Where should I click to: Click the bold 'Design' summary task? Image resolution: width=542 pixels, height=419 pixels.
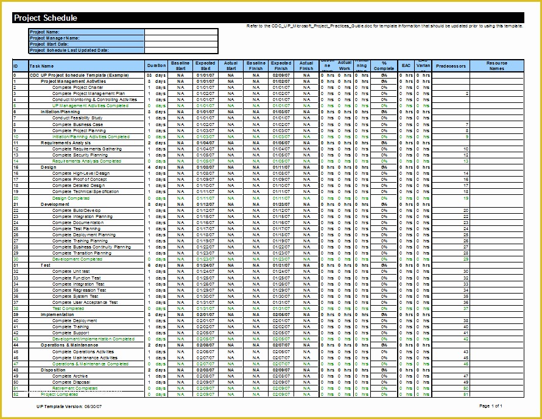pos(48,167)
